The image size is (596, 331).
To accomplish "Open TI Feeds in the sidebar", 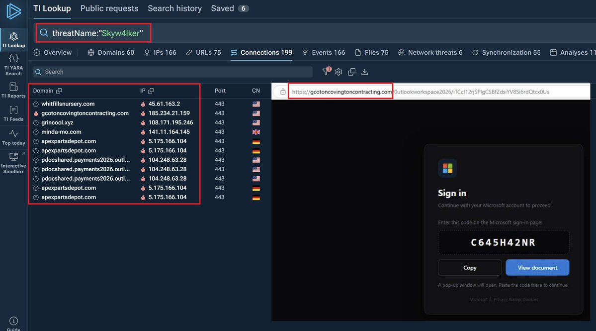I will [14, 114].
